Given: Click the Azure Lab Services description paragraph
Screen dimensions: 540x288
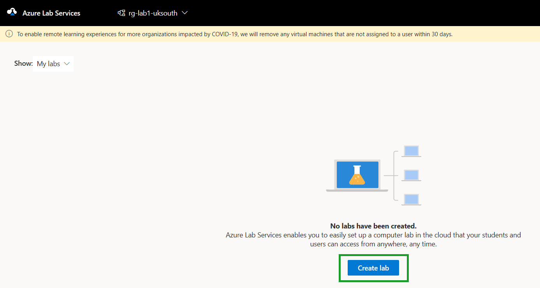Looking at the screenshot, I should click(373, 240).
